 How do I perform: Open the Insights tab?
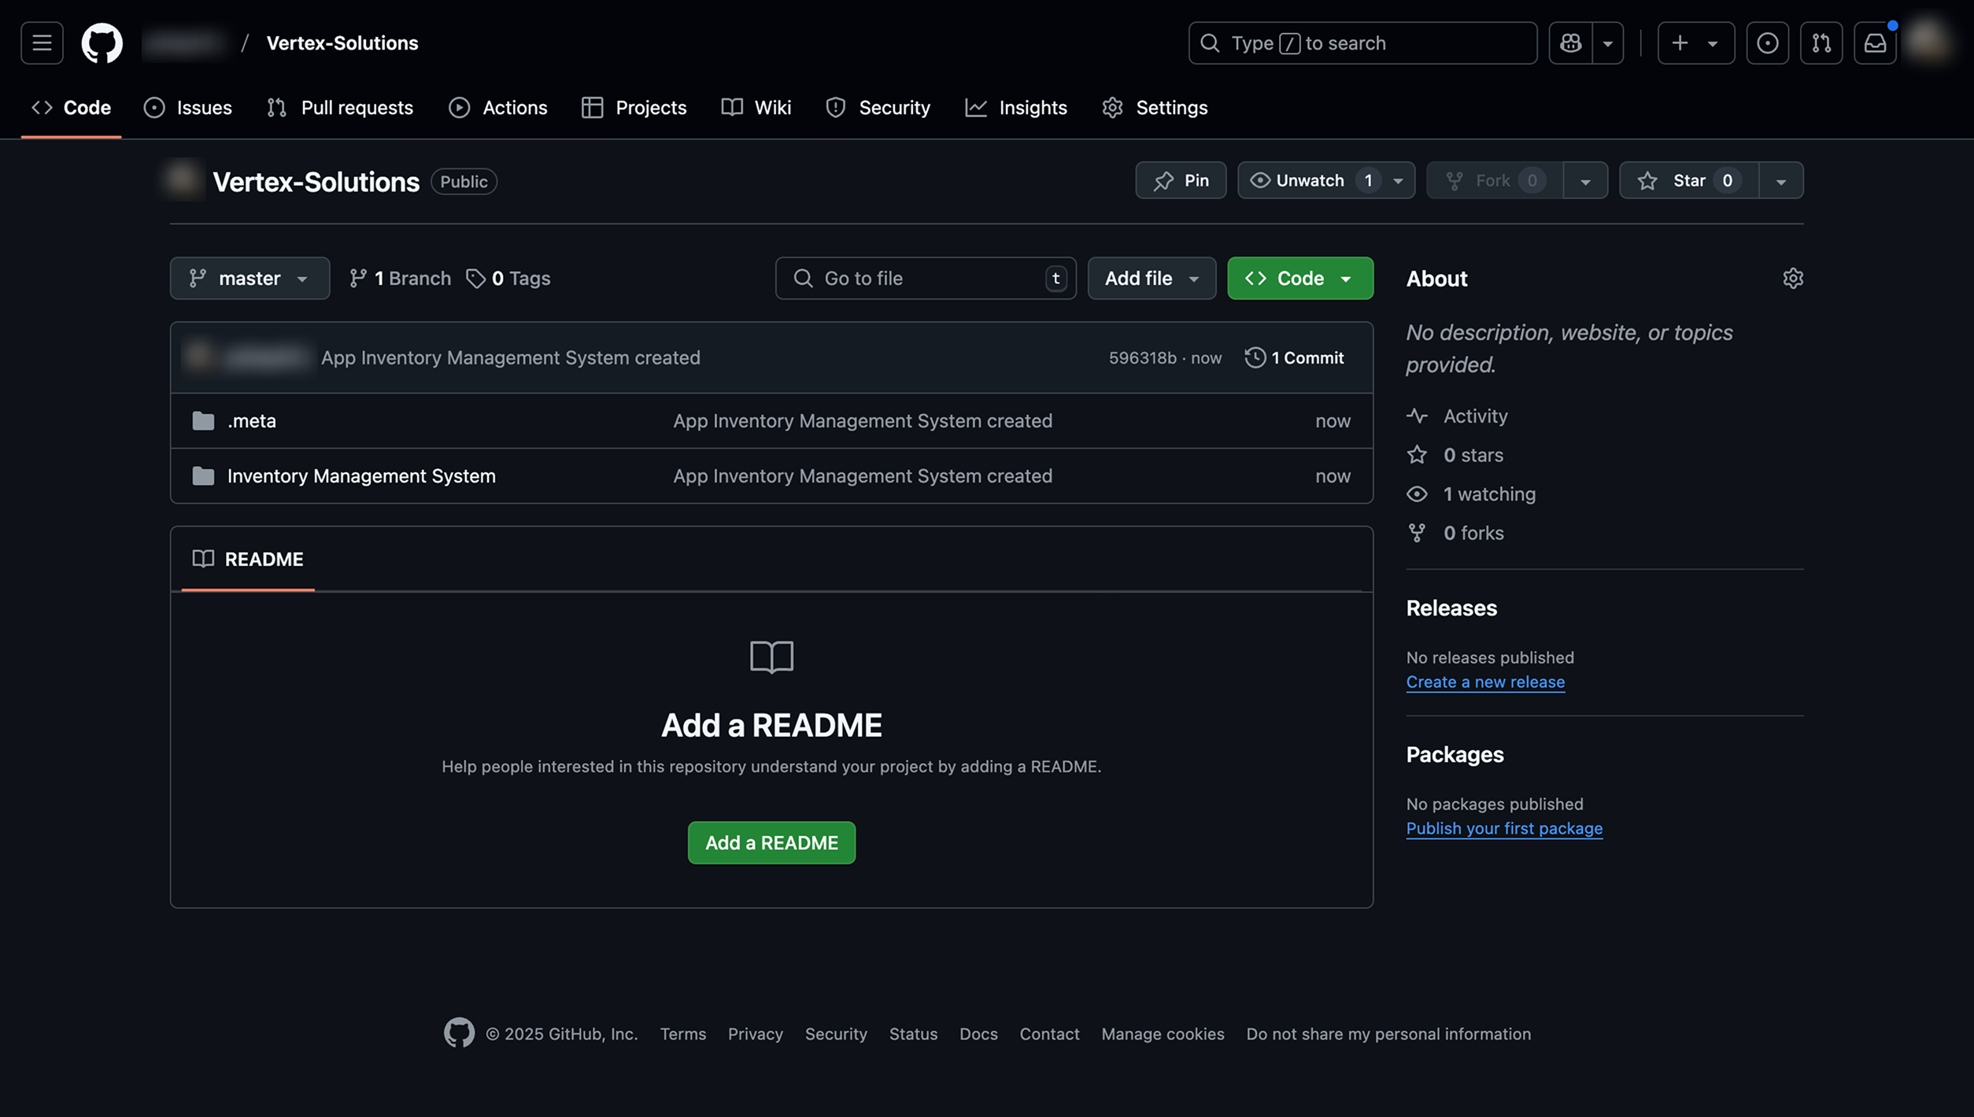(1016, 107)
